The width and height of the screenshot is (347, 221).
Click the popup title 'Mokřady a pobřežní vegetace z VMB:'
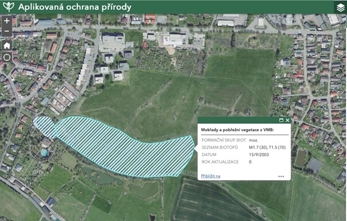coord(237,130)
